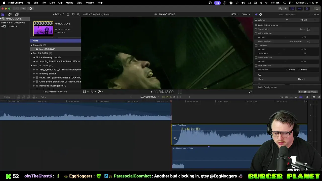Enable Hum Removal checkbox

[x=256, y=66]
